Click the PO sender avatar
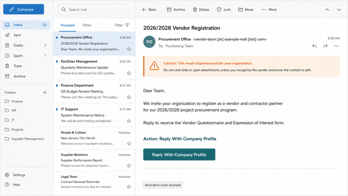The width and height of the screenshot is (348, 196). (150, 42)
